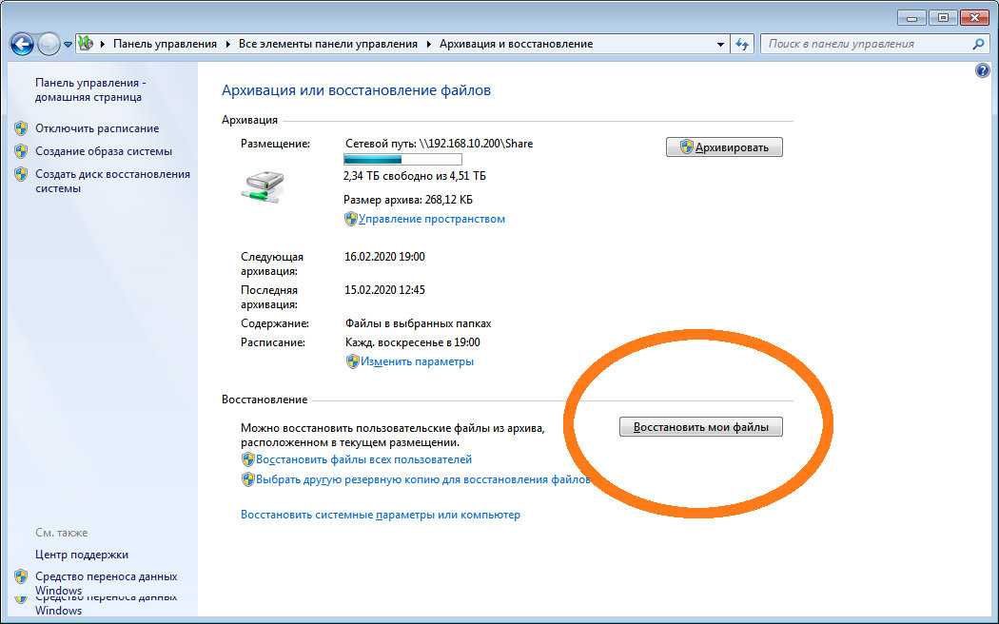Click Отключить расписание in the sidebar
Viewport: 999px width, 624px height.
pyautogui.click(x=97, y=128)
